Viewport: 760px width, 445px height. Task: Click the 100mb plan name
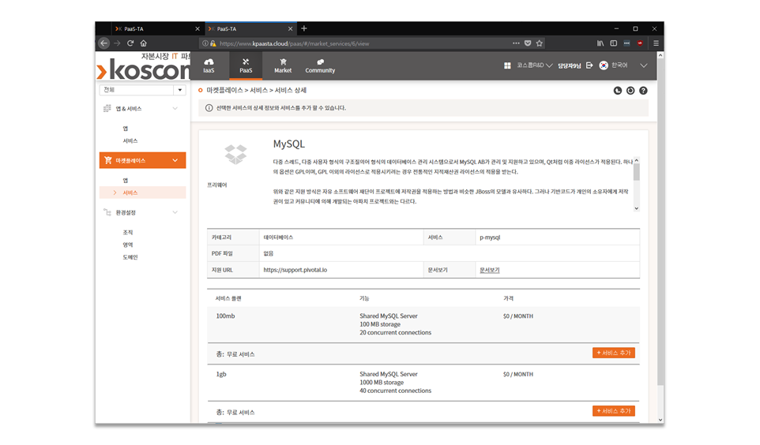225,316
